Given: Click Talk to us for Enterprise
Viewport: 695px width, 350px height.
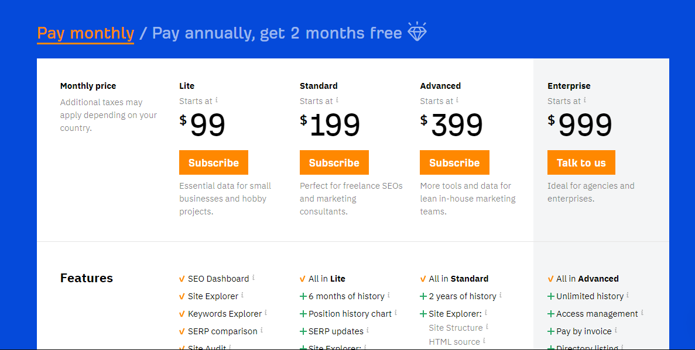Looking at the screenshot, I should click(x=581, y=162).
